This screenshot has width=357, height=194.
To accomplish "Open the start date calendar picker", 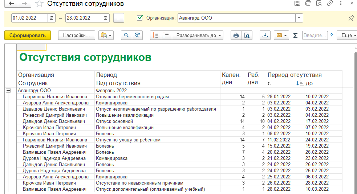I will pos(52,18).
